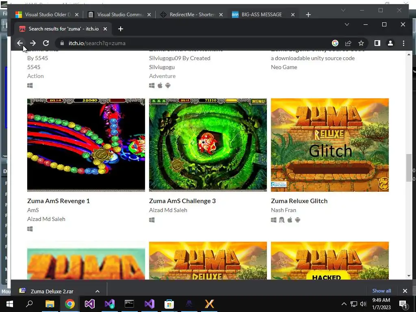Close the BIG-ASS MESSAGE tab
This screenshot has height=312, width=416.
point(293,15)
